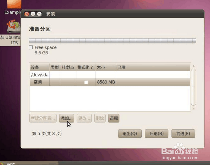Click the scrollbar down arrow

(x=193, y=109)
